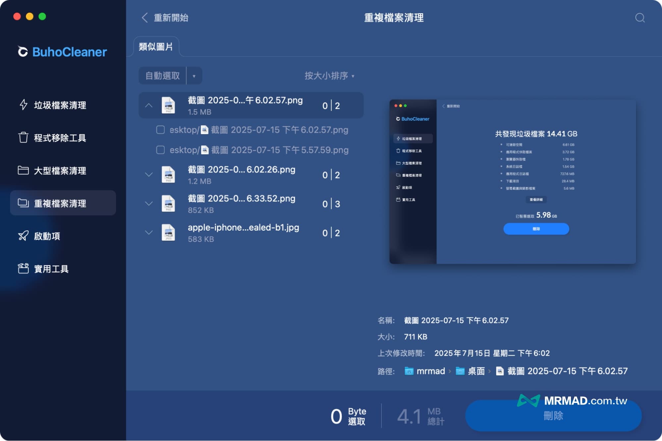Collapse the 6.02.57.png group
662x441 pixels.
point(149,106)
